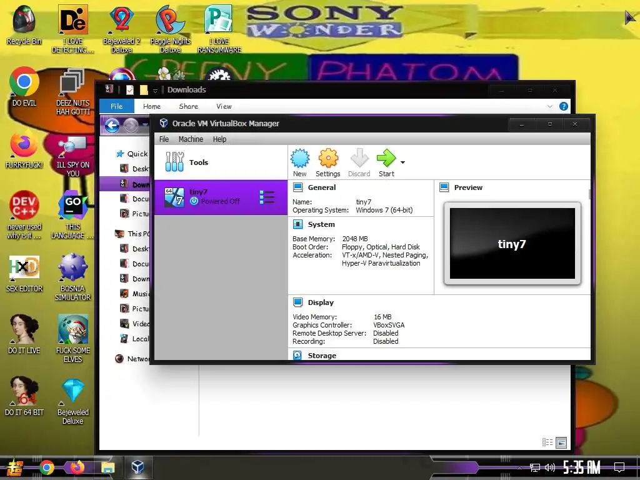This screenshot has height=480, width=640.
Task: Select Videos in Downloads sidebar
Action: click(135, 324)
